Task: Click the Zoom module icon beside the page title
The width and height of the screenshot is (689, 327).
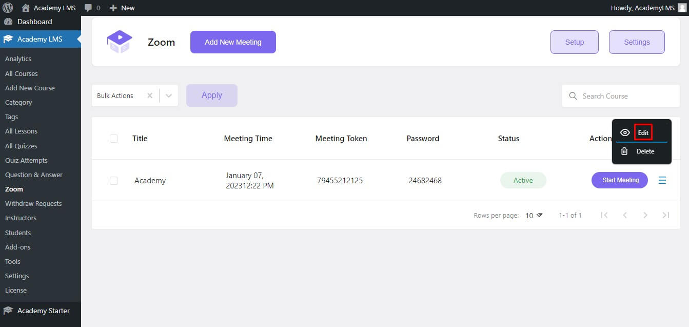Action: pyautogui.click(x=120, y=42)
